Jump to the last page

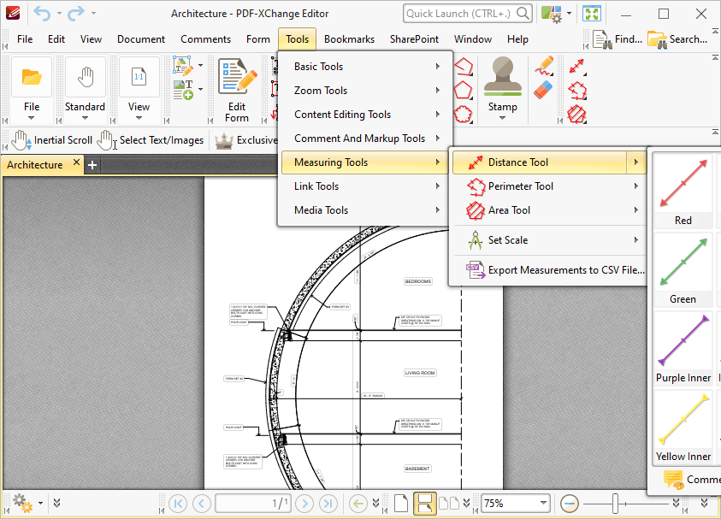pos(328,504)
